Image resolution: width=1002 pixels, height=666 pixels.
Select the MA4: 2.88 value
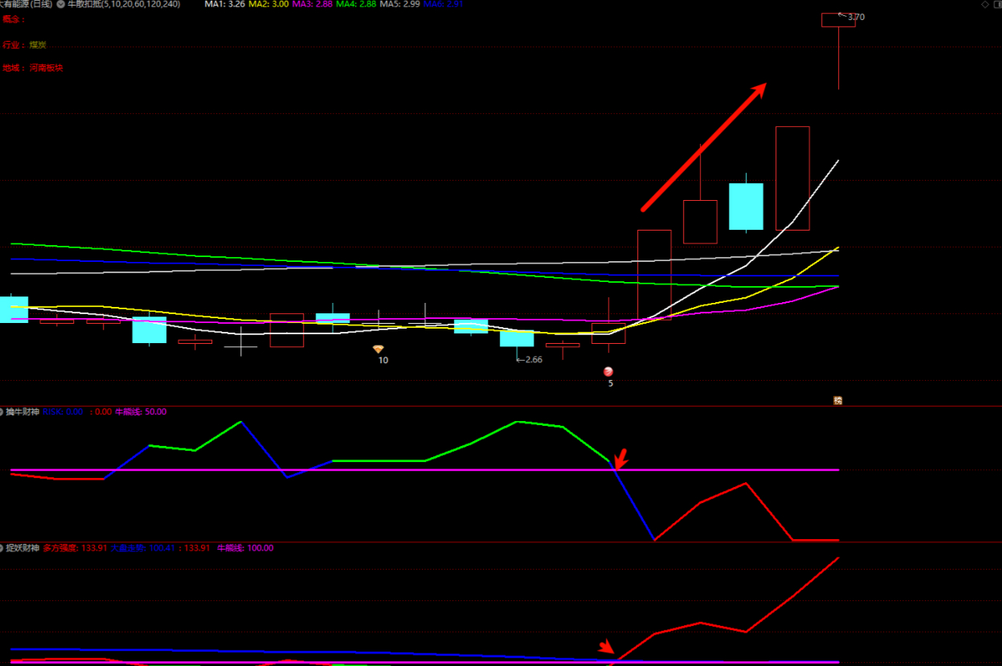pyautogui.click(x=356, y=4)
